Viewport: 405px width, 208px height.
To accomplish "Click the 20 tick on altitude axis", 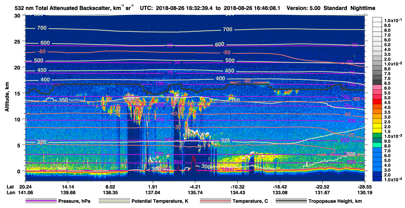I will click(18, 67).
